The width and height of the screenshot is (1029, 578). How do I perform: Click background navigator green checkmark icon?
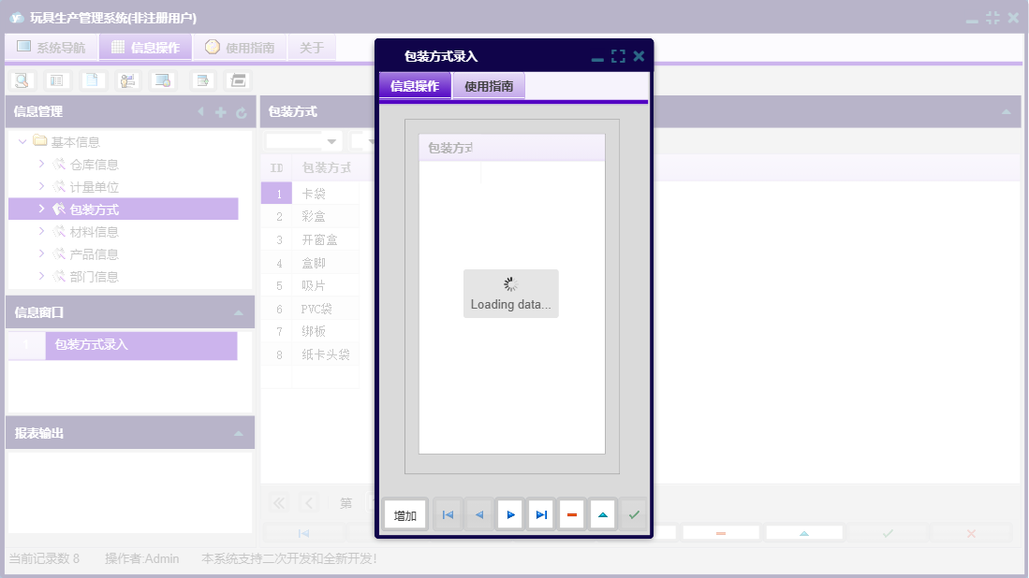(x=888, y=533)
